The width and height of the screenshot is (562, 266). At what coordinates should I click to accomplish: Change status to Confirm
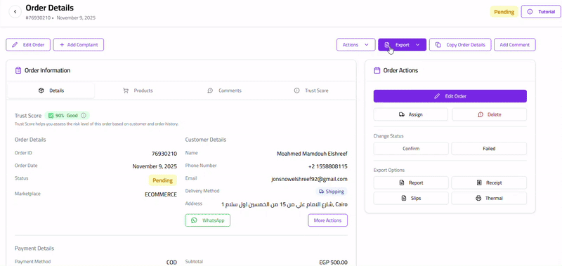tap(411, 149)
